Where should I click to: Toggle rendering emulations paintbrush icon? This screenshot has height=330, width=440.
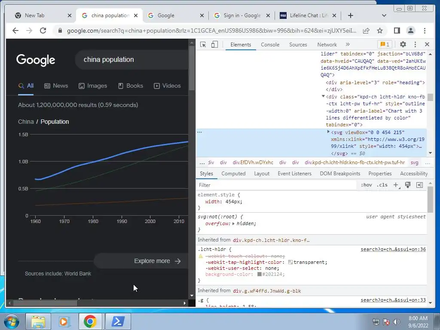tap(408, 185)
